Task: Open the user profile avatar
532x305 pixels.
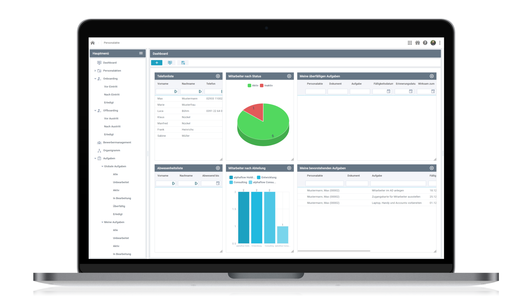Action: (433, 43)
